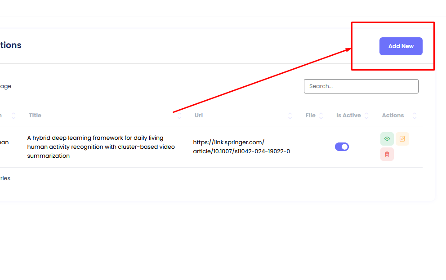Select the Is Active column header label
Viewport: 446px width, 280px height.
point(348,116)
